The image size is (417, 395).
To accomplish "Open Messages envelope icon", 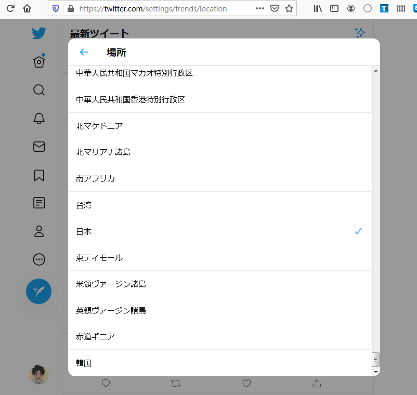I will click(x=39, y=147).
